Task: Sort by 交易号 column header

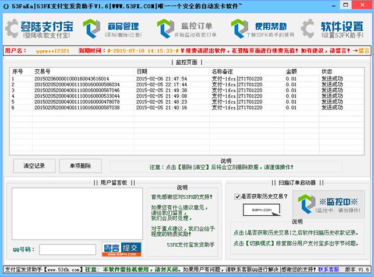Action: click(x=82, y=71)
